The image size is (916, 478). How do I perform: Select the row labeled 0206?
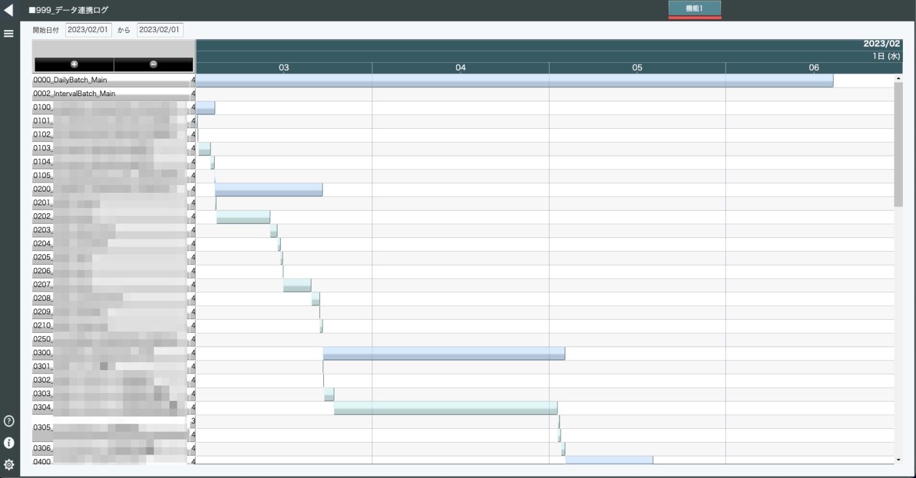[x=110, y=271]
